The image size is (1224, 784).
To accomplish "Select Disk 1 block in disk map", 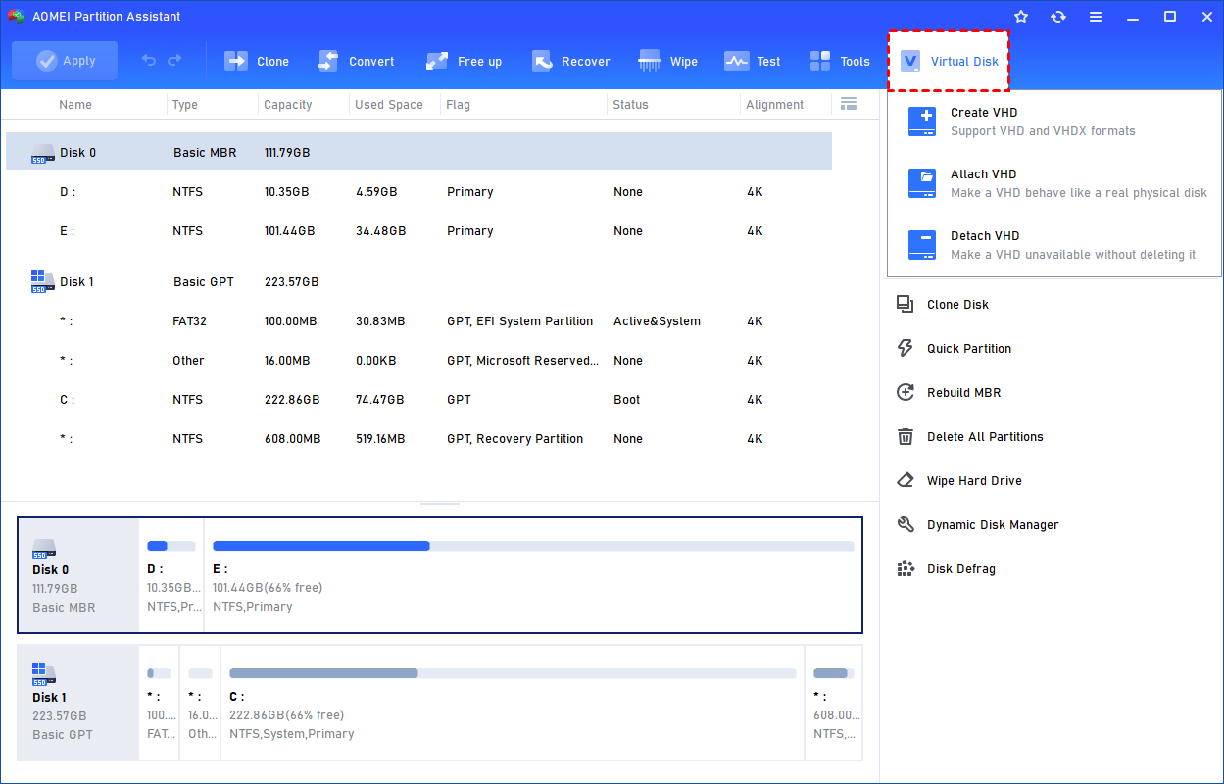I will coord(78,703).
